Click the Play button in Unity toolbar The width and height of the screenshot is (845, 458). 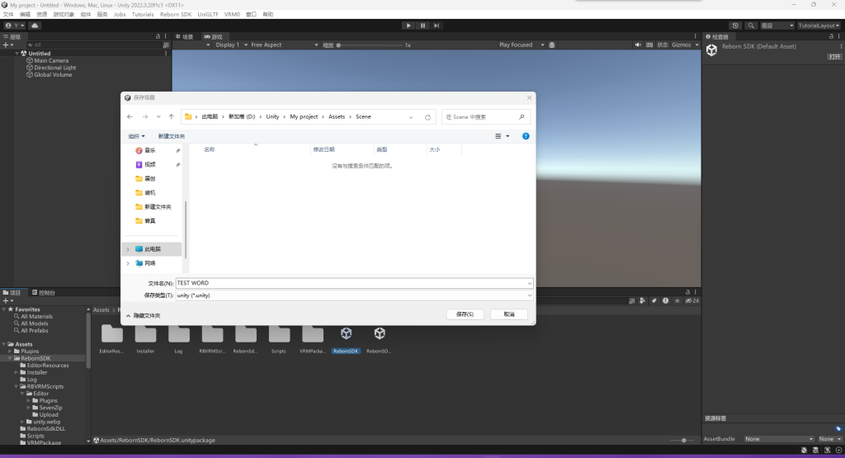click(408, 26)
